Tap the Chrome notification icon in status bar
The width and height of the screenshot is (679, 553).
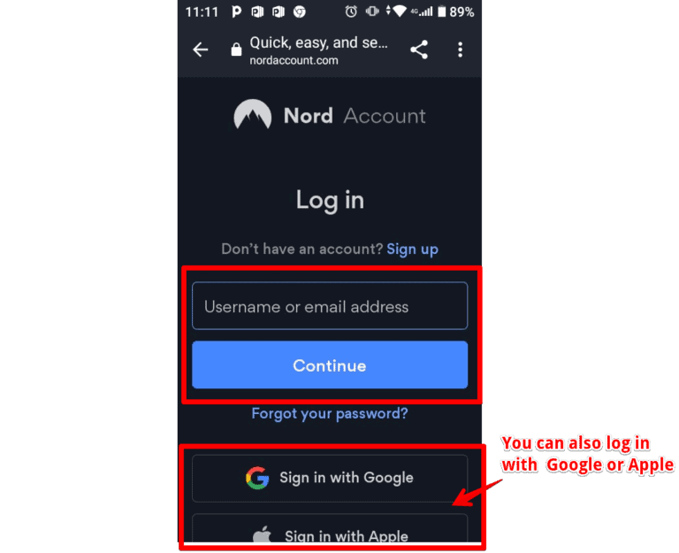tap(299, 12)
